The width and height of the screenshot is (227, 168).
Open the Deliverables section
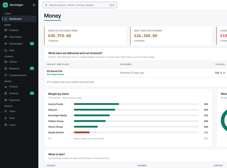click(19, 43)
